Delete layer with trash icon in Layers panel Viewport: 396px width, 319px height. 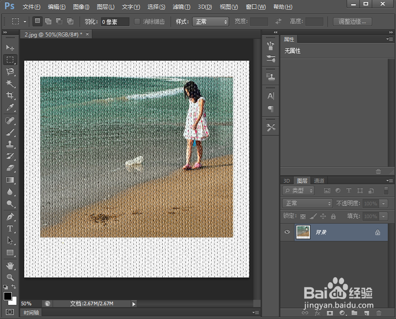(379, 313)
